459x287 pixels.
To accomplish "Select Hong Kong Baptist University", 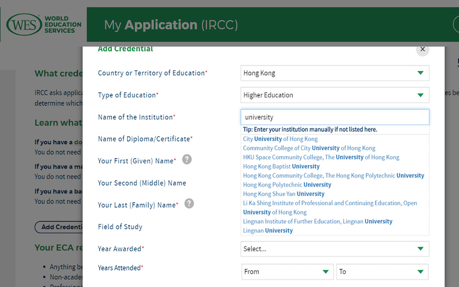I will click(281, 166).
